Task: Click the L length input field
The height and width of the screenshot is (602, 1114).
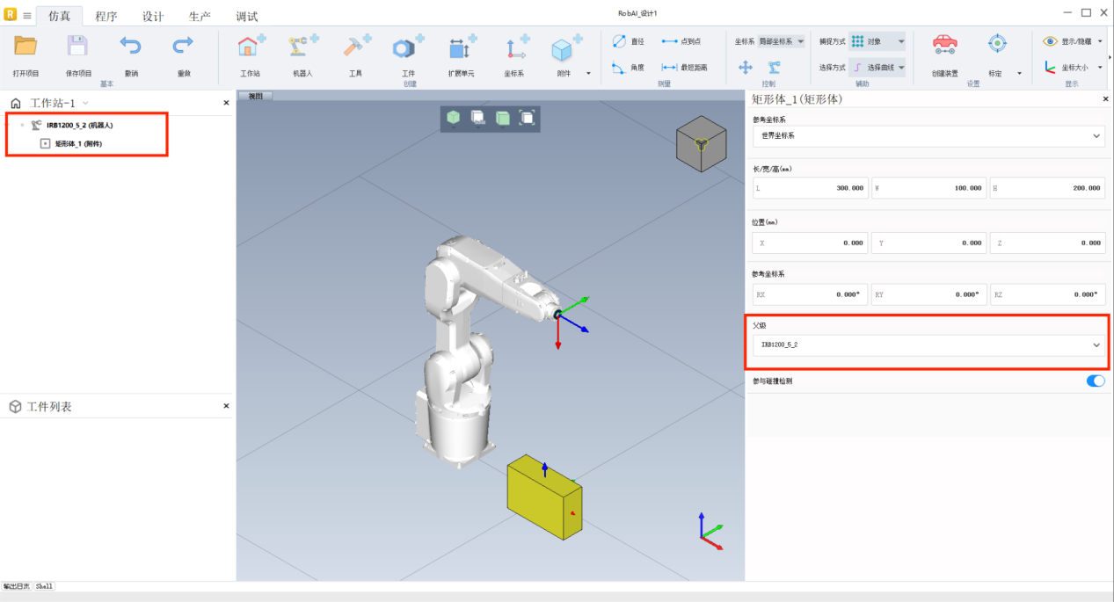Action: (x=811, y=188)
